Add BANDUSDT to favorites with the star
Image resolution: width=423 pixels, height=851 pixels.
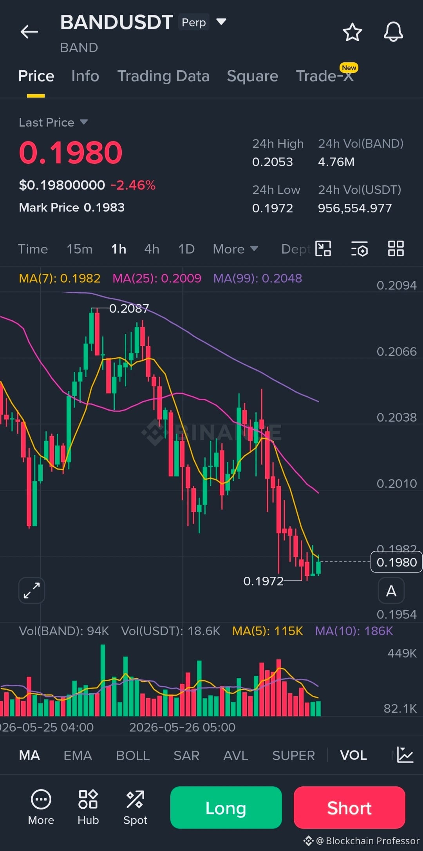(352, 32)
